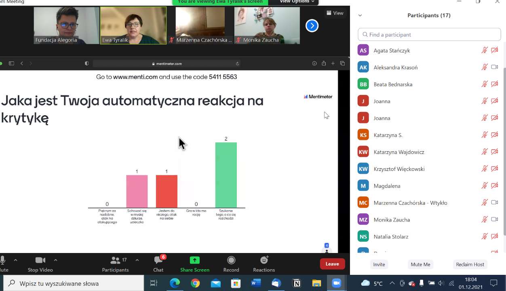Click the red Leave button

pos(332,264)
